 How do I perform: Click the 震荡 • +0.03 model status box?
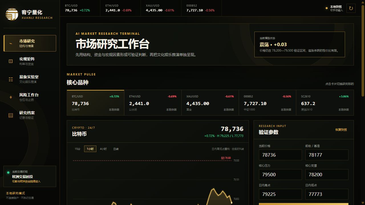pos(300,44)
